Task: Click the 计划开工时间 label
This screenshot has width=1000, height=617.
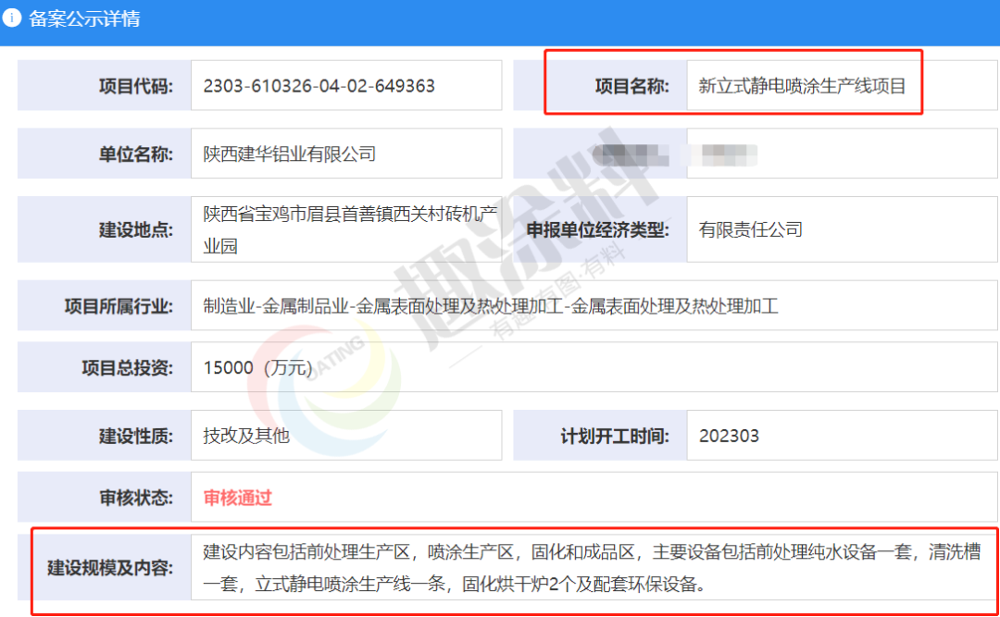Action: tap(614, 435)
